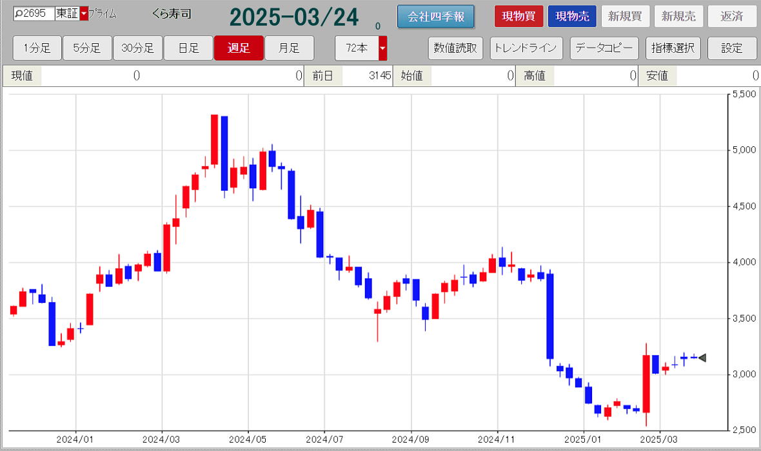Open the 東証 market dropdown arrow
The height and width of the screenshot is (451, 761).
point(84,14)
